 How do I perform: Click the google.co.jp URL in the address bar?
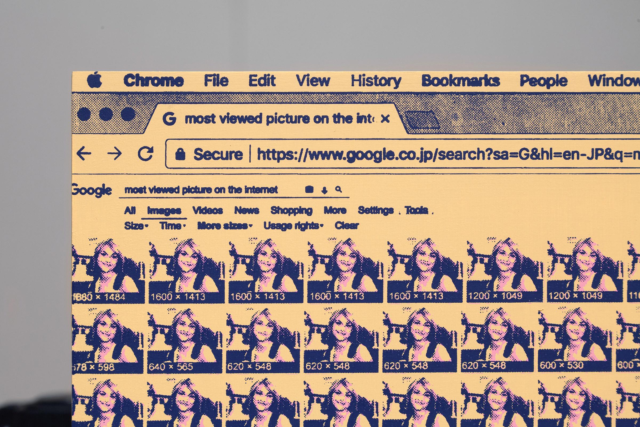coord(449,155)
